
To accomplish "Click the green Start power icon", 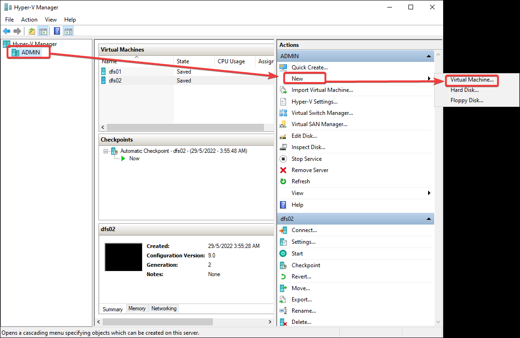I will pos(283,254).
